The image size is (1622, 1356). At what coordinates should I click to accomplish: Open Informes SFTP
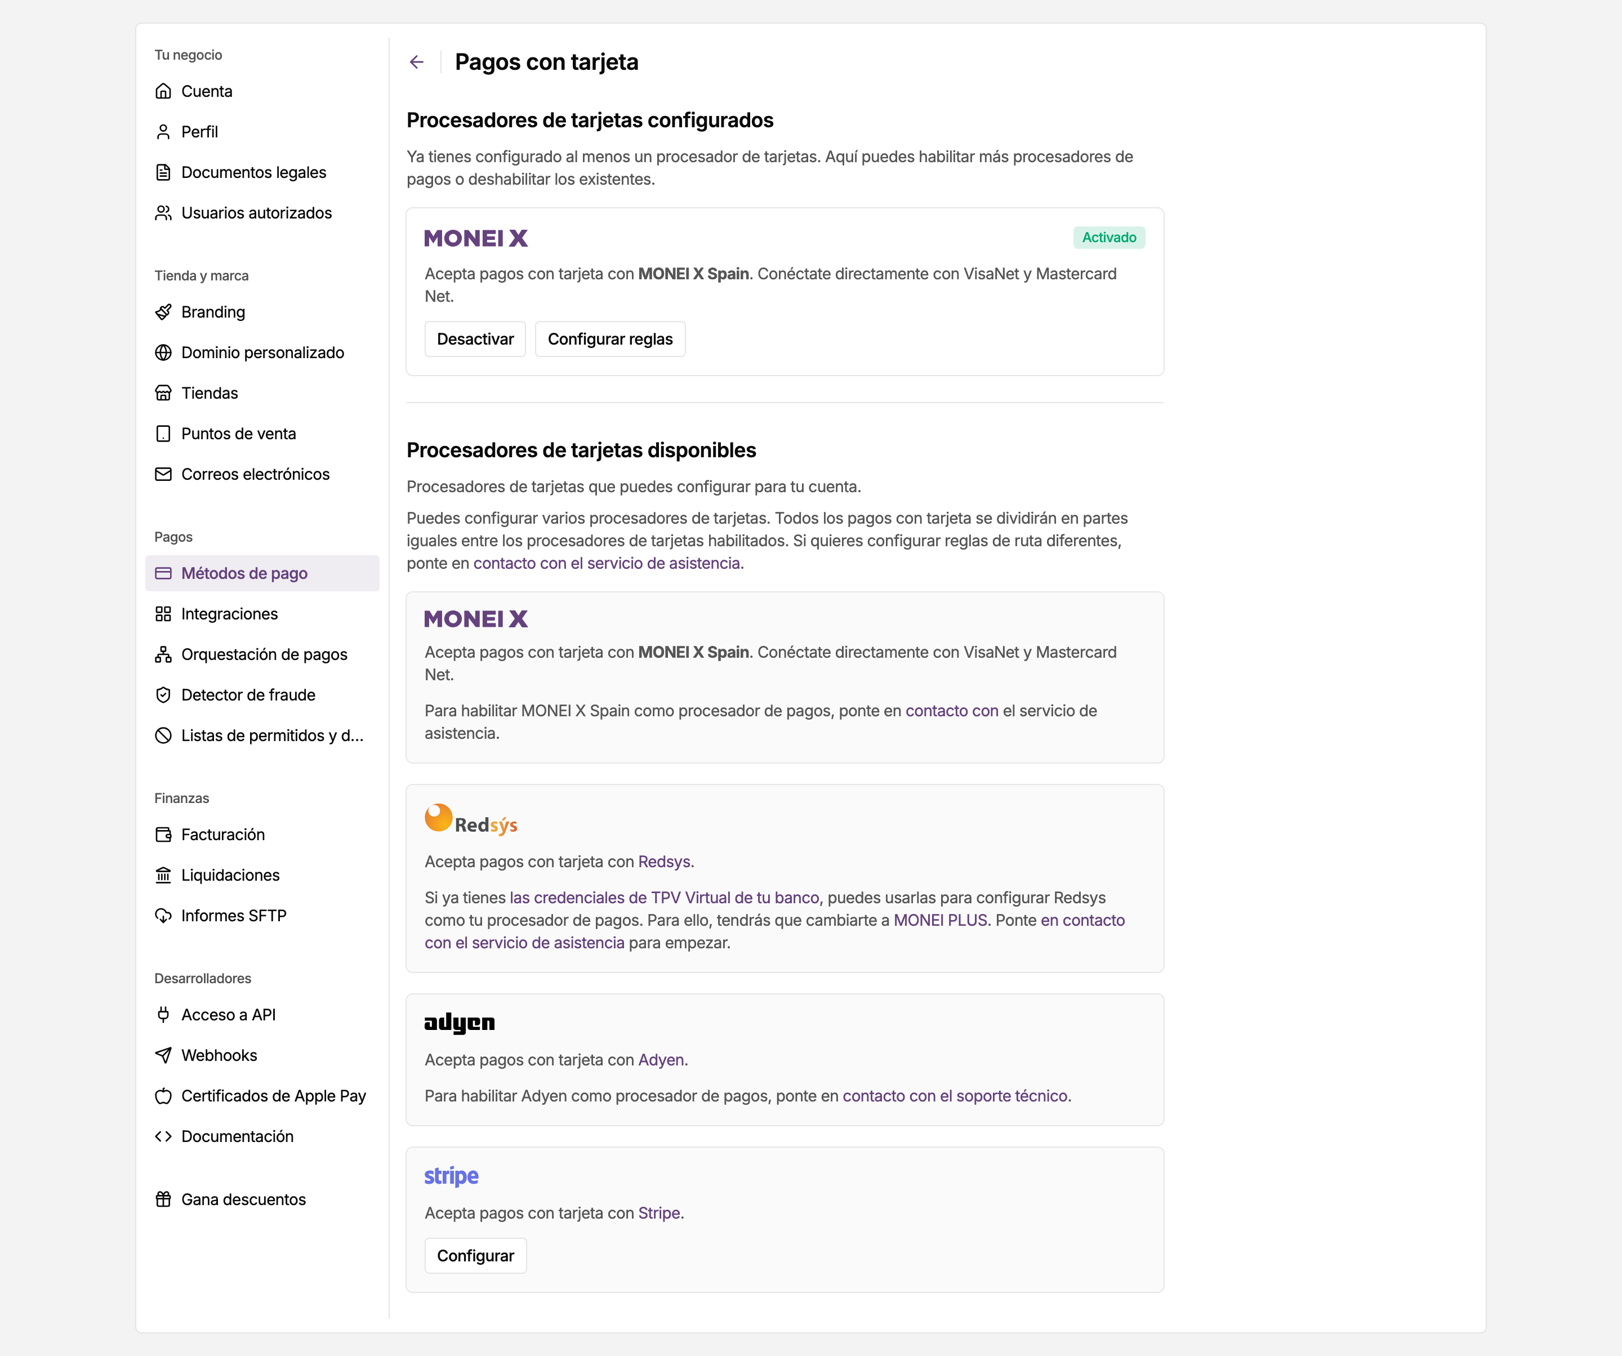click(x=262, y=916)
